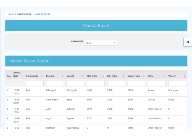The height and width of the screenshot is (136, 192).
Task: Click the Jagnair market cell
Action: 70,118
